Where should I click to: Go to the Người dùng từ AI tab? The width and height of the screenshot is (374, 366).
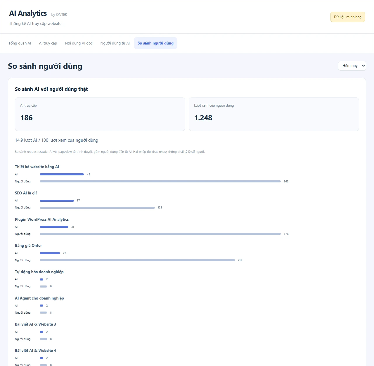coord(115,43)
